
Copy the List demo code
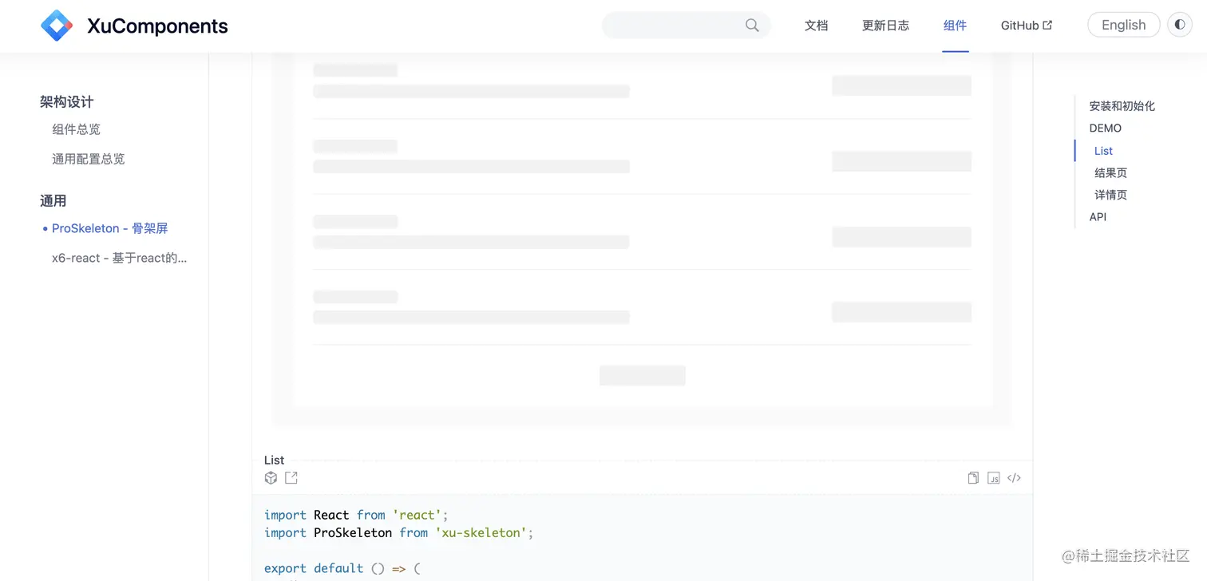tap(973, 478)
